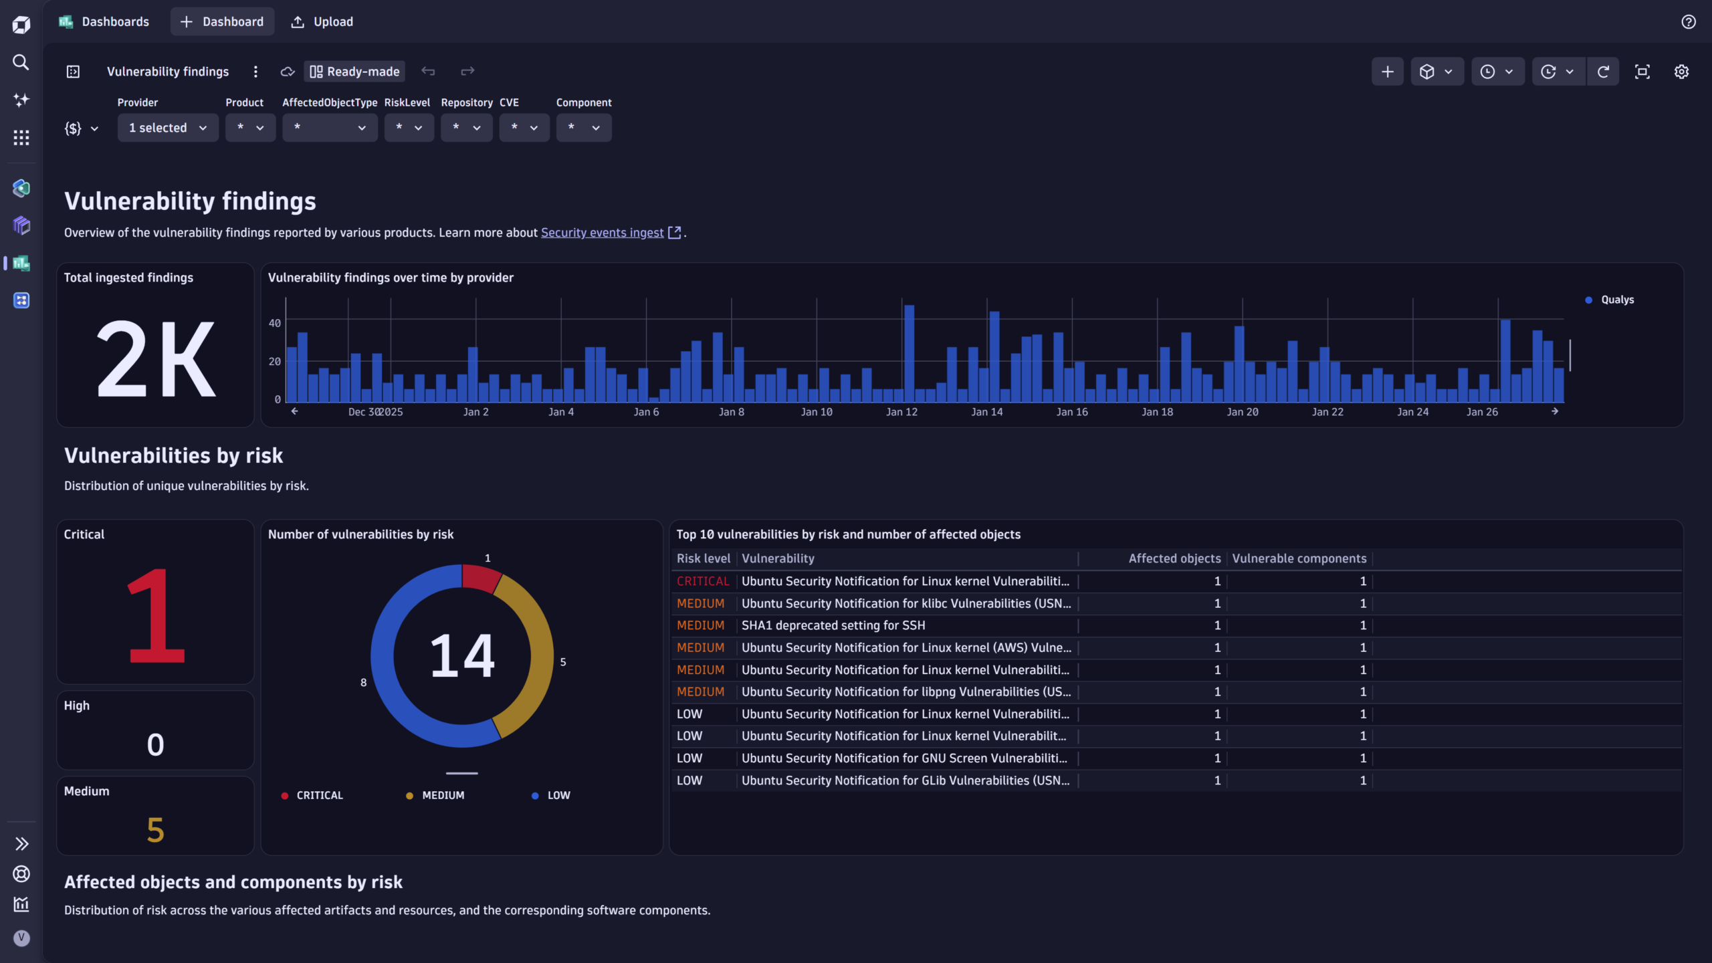Open the three-dot menu next to dashboard title
This screenshot has width=1712, height=963.
(255, 72)
